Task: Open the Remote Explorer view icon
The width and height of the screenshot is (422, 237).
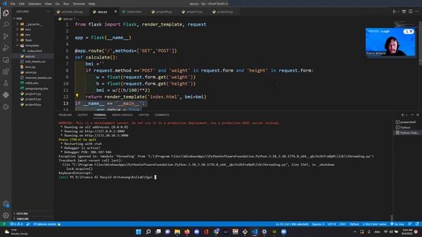Action: (6, 60)
